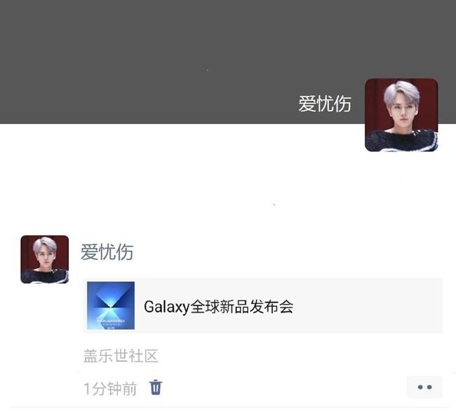Image resolution: width=456 pixels, height=412 pixels.
Task: Open the small avatar beside the post
Action: 44,259
